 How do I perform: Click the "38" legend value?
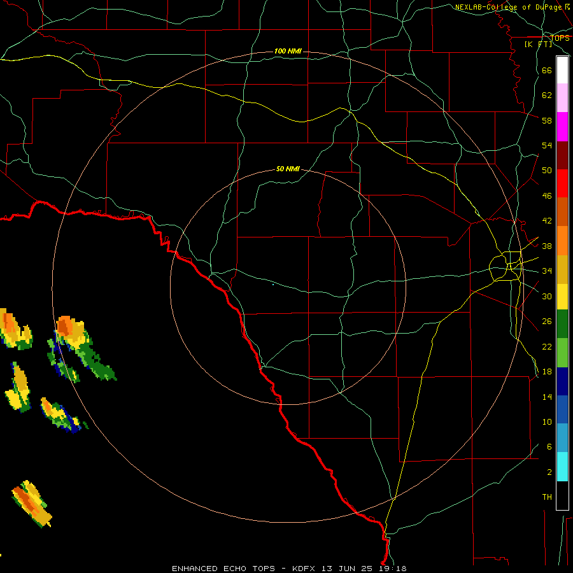point(547,246)
